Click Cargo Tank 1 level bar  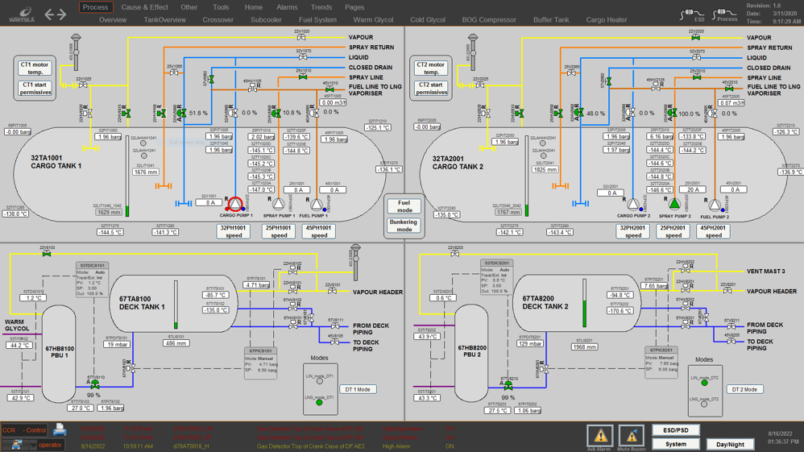coord(127,176)
